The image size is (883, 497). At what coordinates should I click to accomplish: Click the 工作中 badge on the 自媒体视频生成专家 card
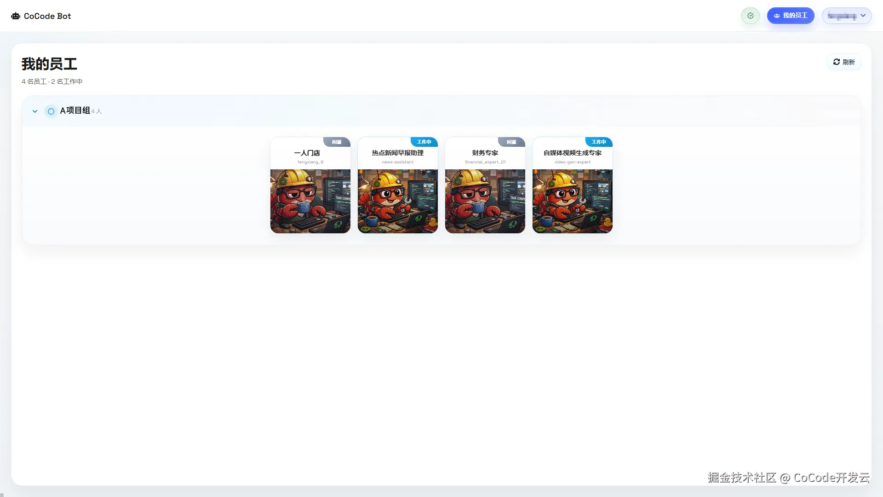tap(599, 142)
